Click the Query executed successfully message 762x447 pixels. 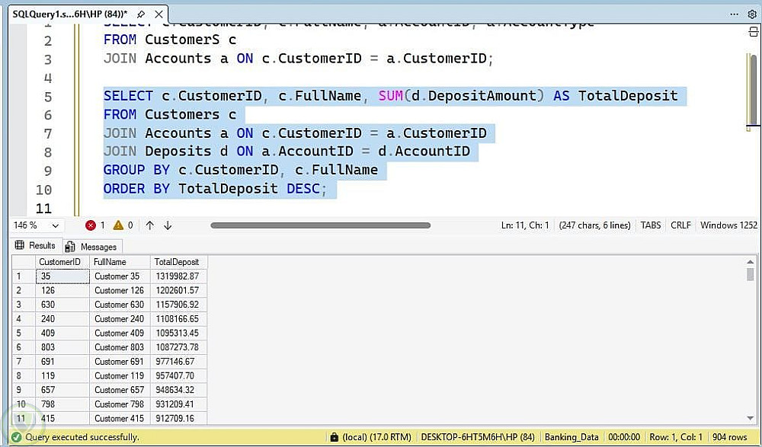pos(82,437)
